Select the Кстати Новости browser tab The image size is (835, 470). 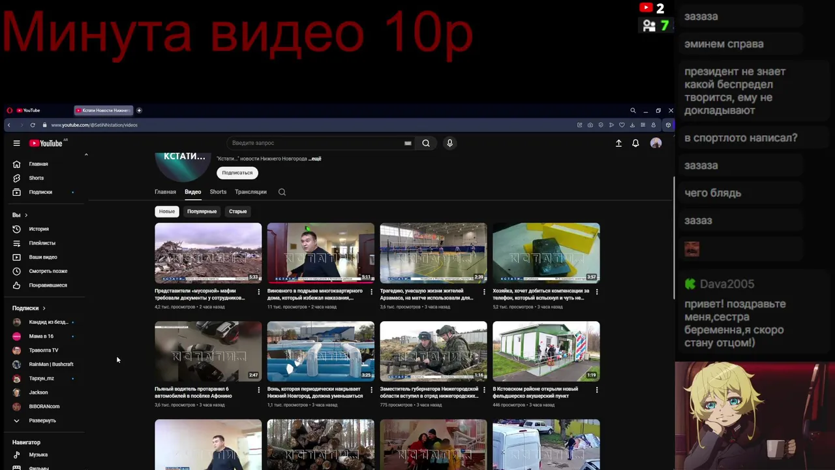103,110
